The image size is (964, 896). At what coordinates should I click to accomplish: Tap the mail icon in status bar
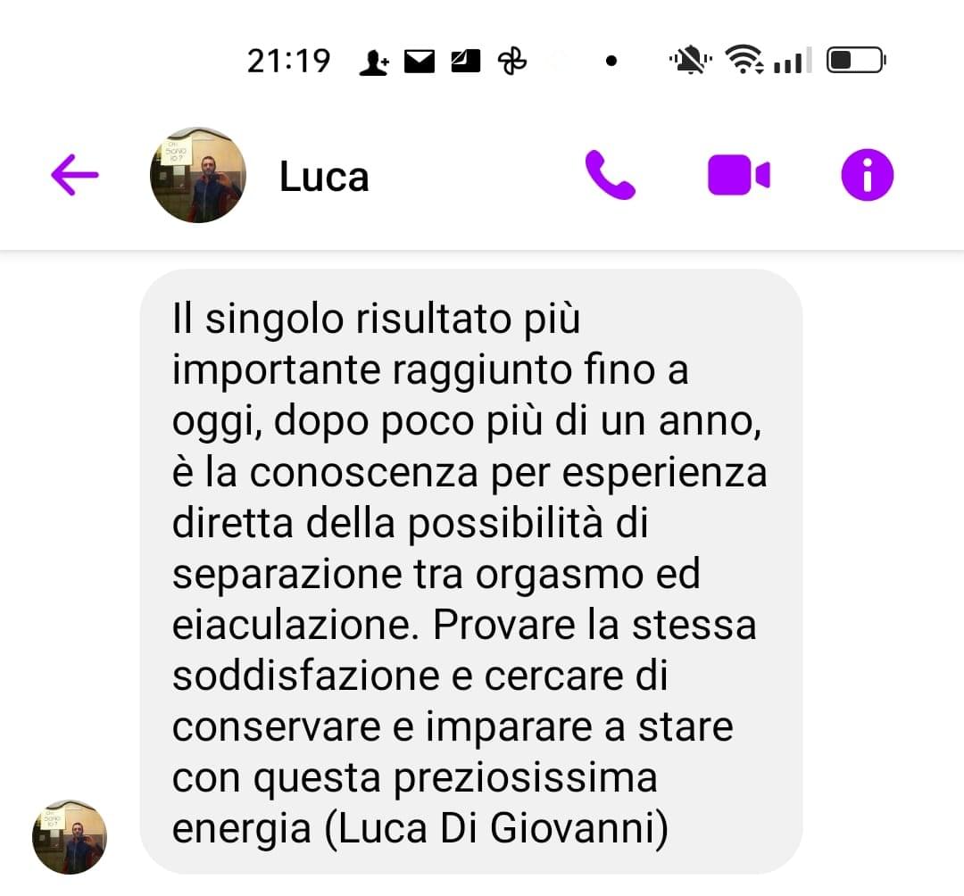(420, 62)
